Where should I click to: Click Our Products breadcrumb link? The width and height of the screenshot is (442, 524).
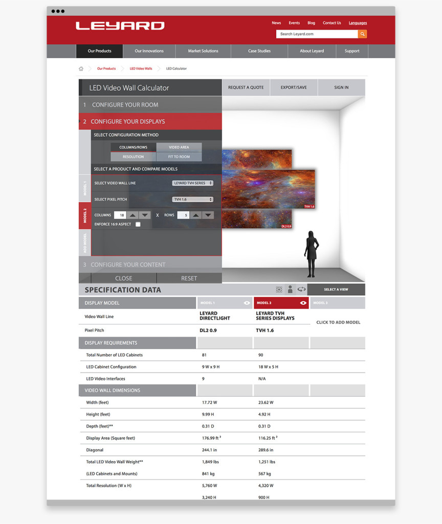(x=106, y=69)
